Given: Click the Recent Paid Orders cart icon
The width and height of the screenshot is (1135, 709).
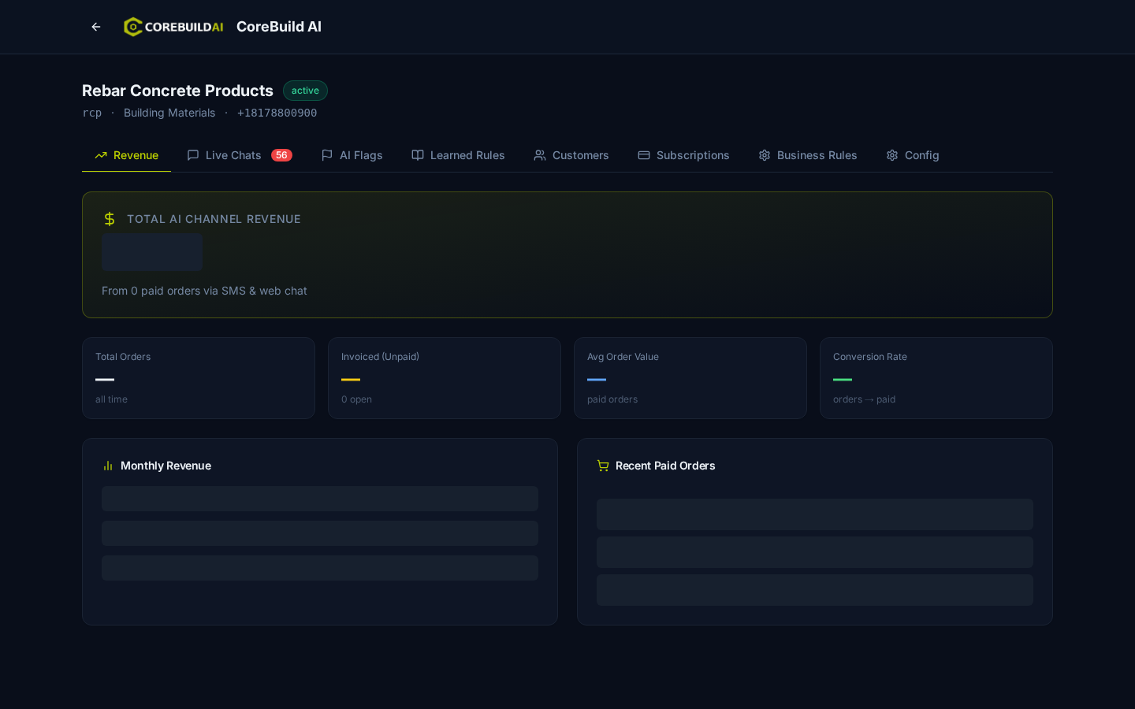Looking at the screenshot, I should pos(603,466).
